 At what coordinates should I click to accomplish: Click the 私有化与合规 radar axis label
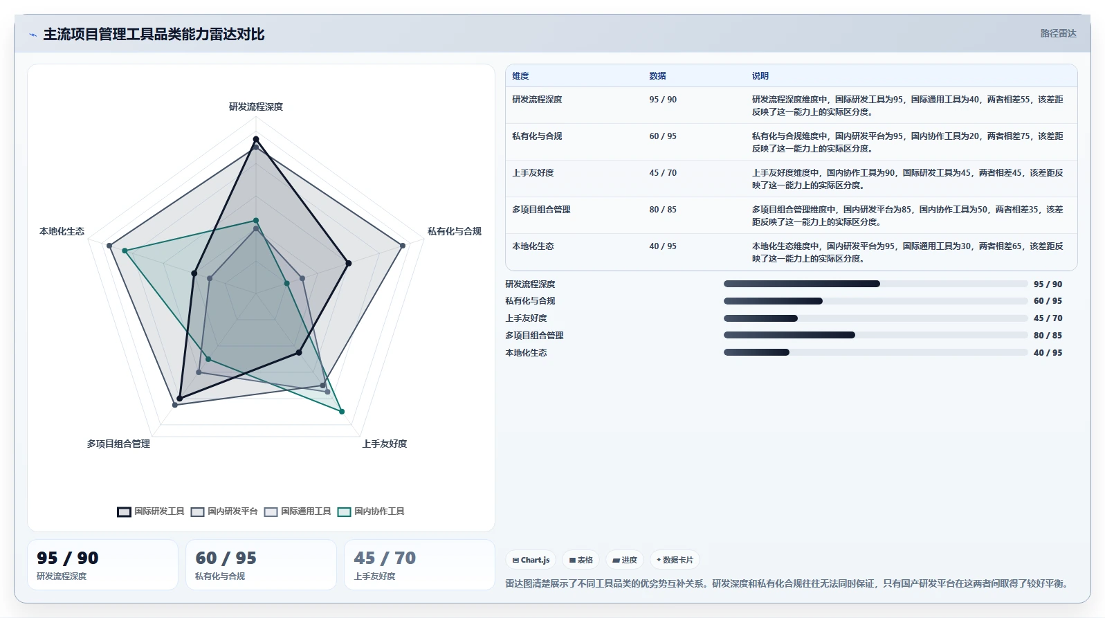click(x=454, y=231)
